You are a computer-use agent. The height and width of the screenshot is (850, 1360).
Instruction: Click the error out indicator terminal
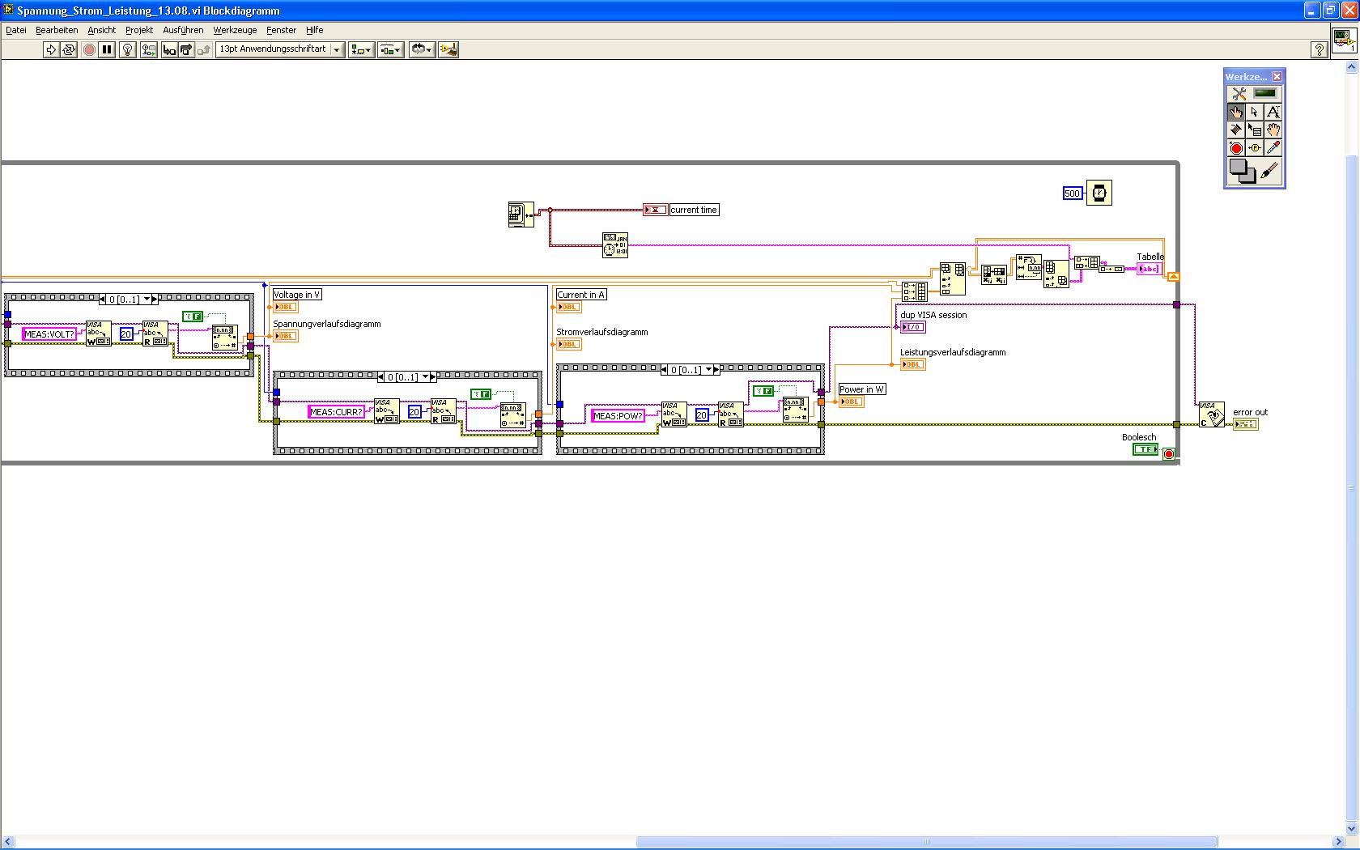pos(1245,424)
